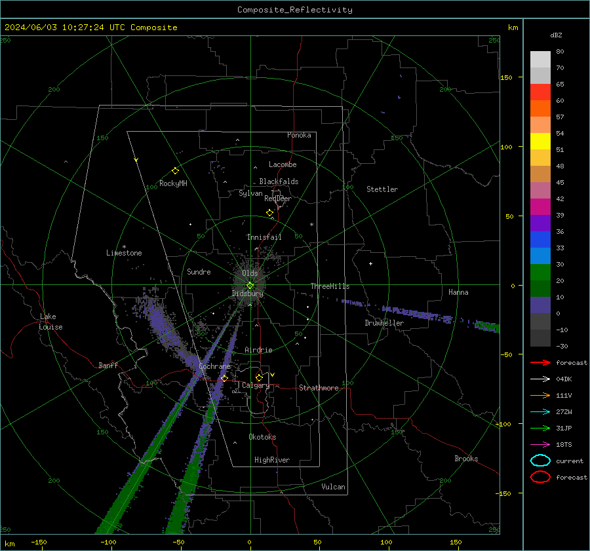
Task: Click the Strathmore town label
Action: coord(319,388)
